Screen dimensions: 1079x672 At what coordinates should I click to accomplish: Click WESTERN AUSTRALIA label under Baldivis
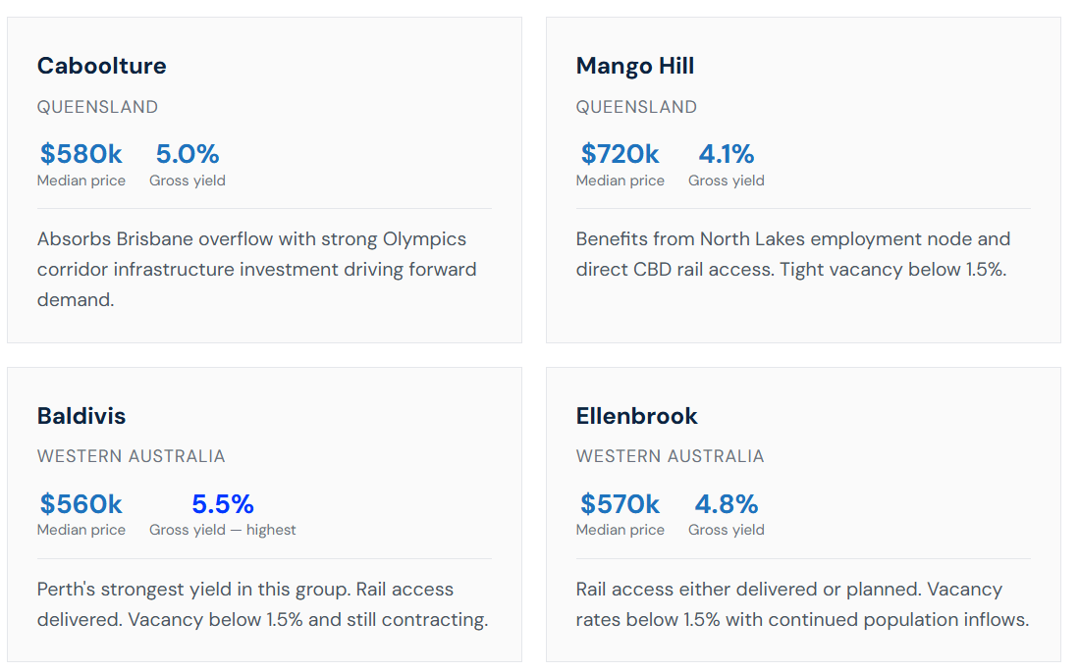(x=131, y=457)
